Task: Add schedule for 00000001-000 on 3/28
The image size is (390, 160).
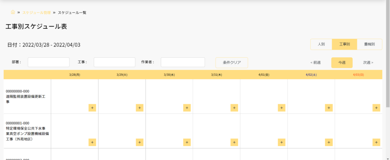Action: [x=92, y=142]
